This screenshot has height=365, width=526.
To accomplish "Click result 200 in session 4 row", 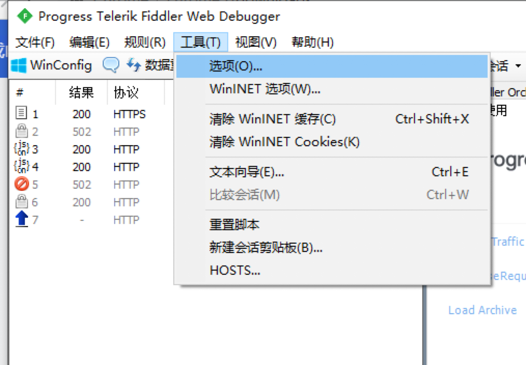I will click(82, 167).
